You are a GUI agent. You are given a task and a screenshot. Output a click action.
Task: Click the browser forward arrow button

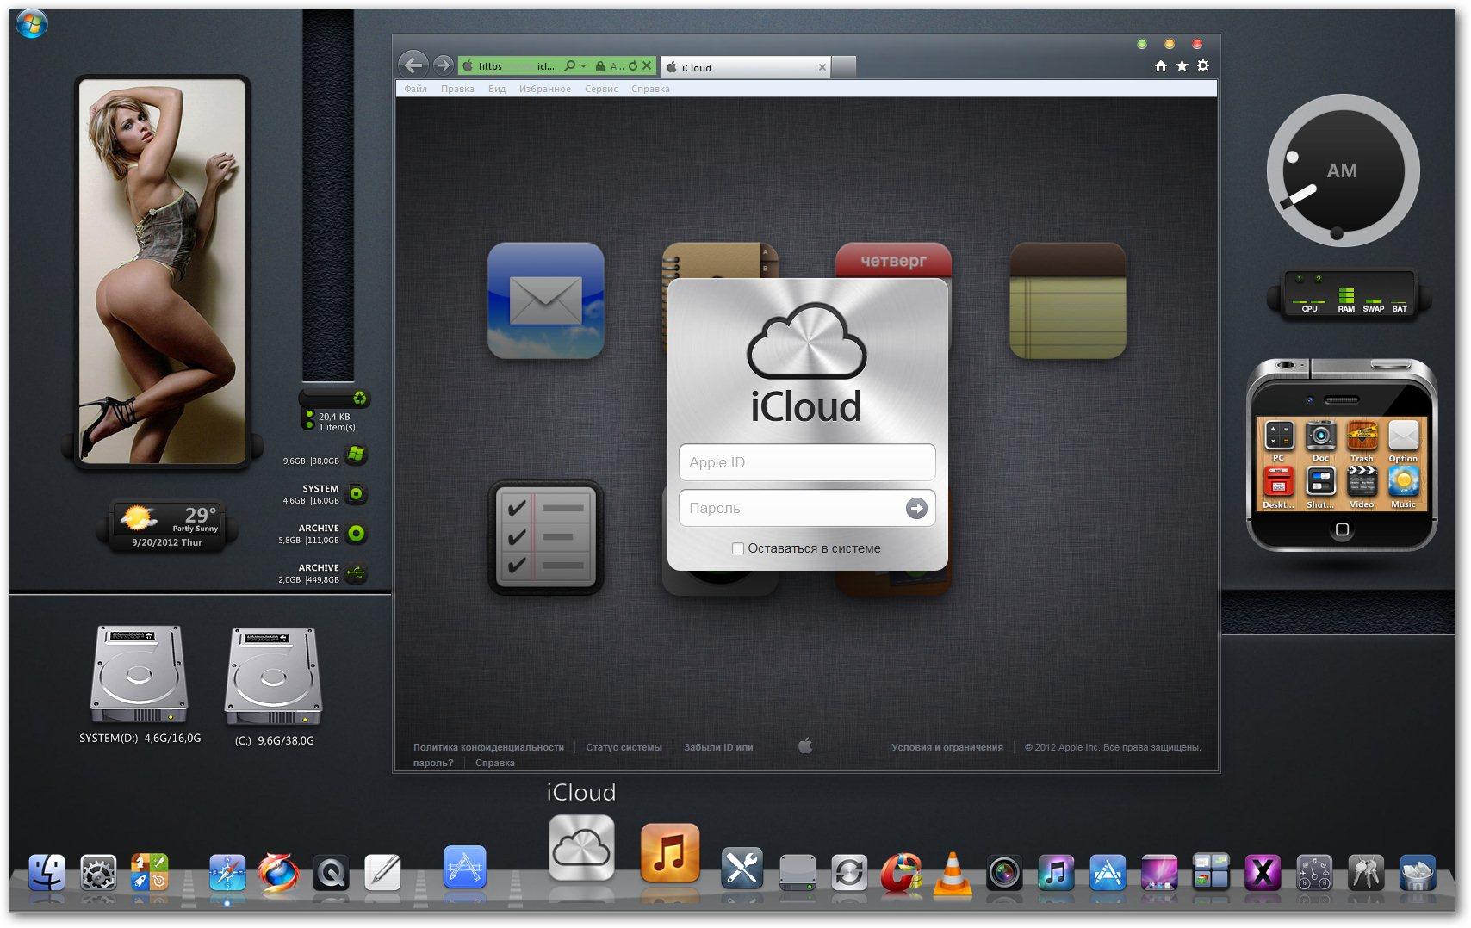click(x=444, y=65)
